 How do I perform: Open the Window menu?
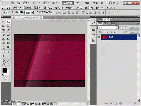100,8
